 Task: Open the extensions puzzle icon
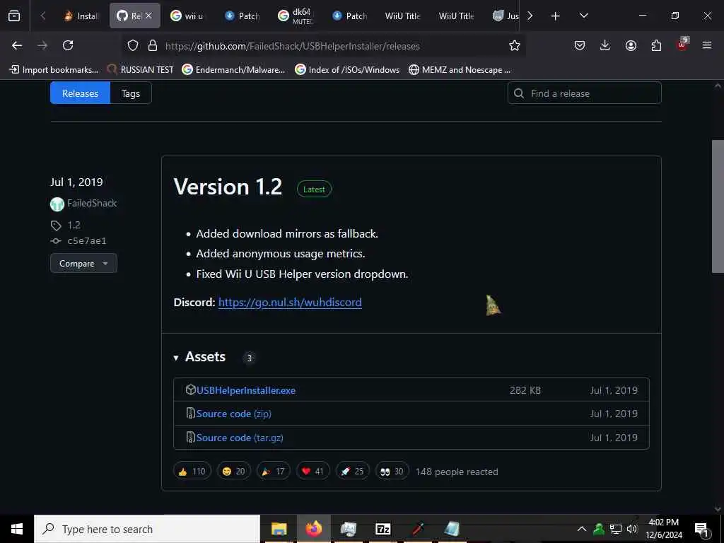(x=656, y=45)
